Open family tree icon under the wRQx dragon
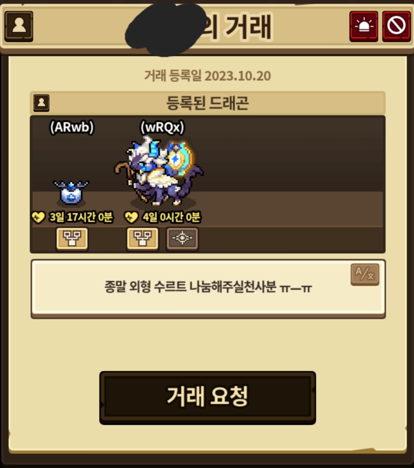Viewport: 414px width, 468px height. (x=143, y=239)
